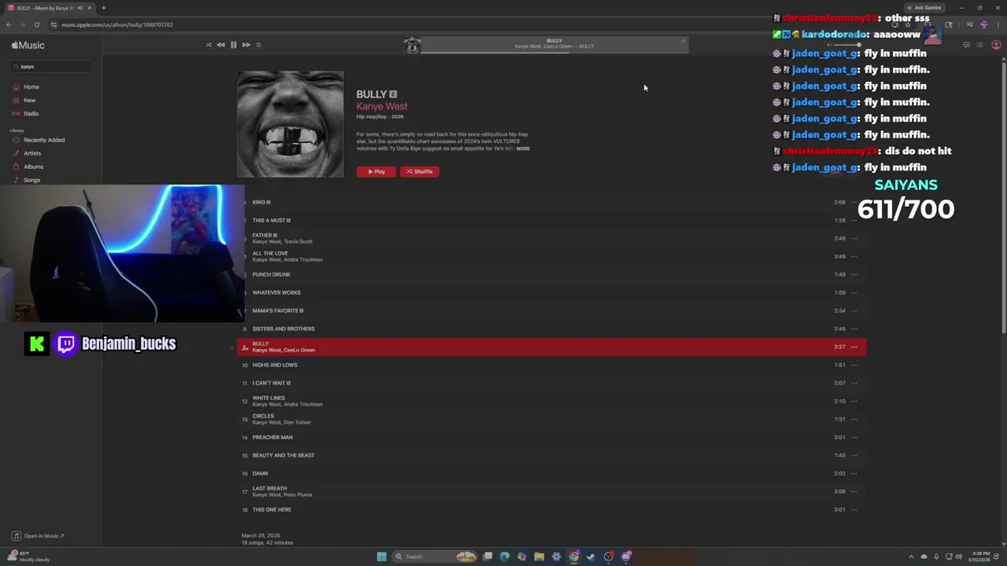The image size is (1007, 566).
Task: Select the track I CAN'T WAIT
Action: pyautogui.click(x=551, y=383)
